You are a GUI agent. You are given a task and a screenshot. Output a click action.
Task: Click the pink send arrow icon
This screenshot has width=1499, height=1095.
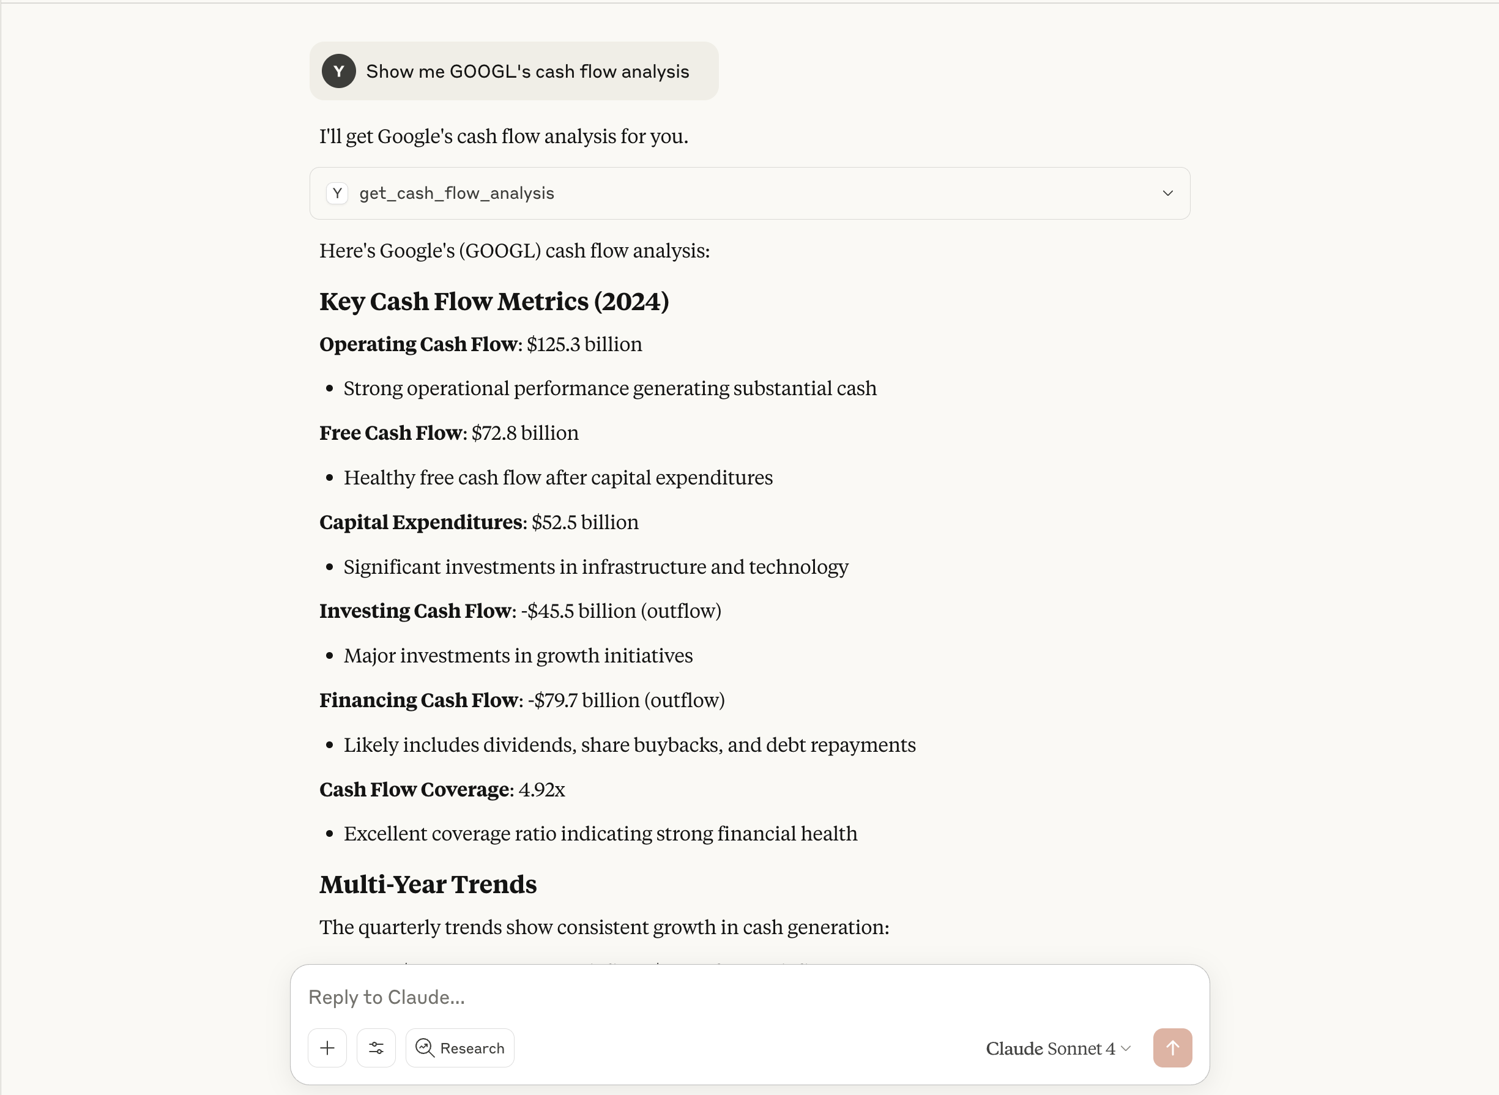pyautogui.click(x=1172, y=1047)
